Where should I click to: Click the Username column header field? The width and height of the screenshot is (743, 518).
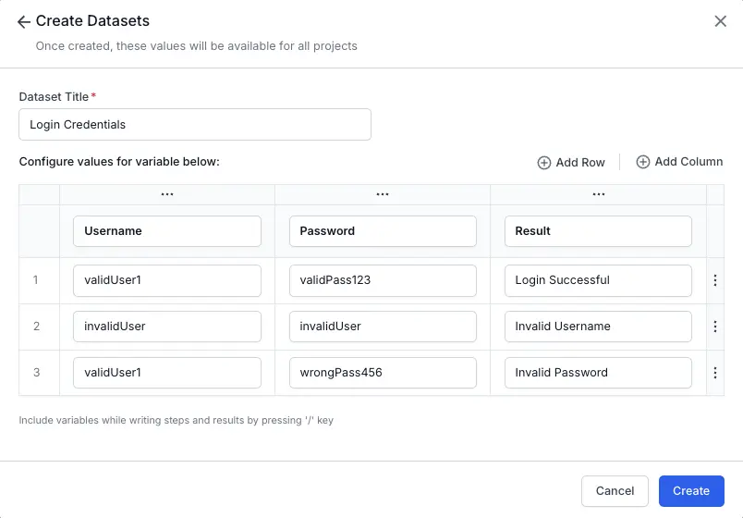click(167, 231)
